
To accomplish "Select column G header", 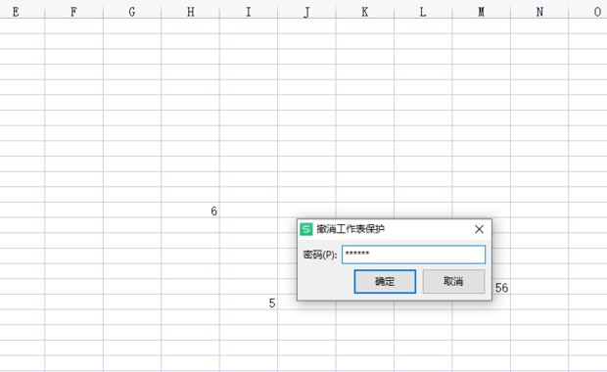I will (x=132, y=12).
